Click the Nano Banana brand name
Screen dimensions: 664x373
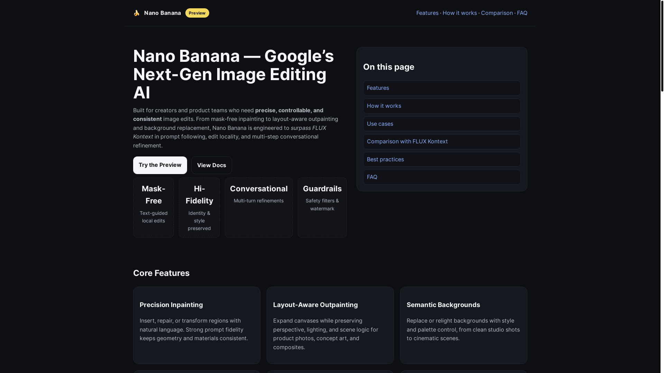pyautogui.click(x=162, y=13)
